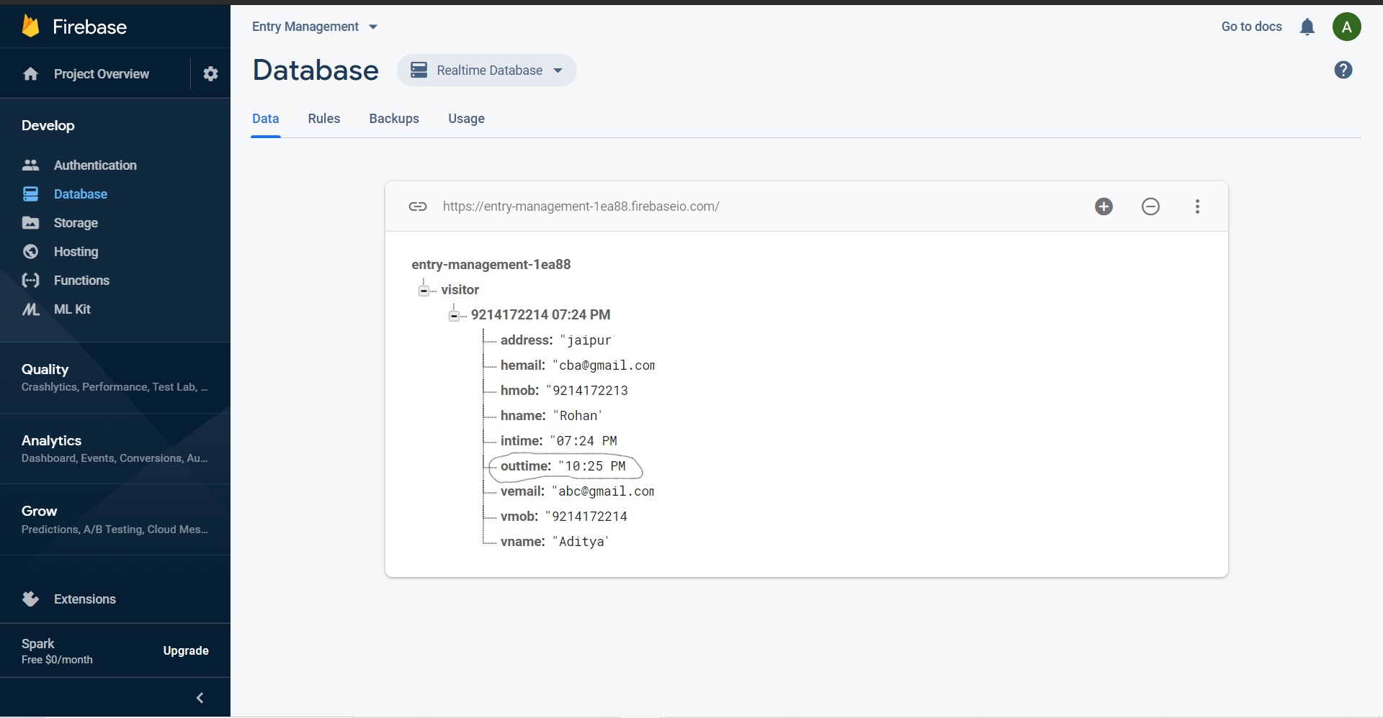Click the Storage folder icon

pos(30,222)
